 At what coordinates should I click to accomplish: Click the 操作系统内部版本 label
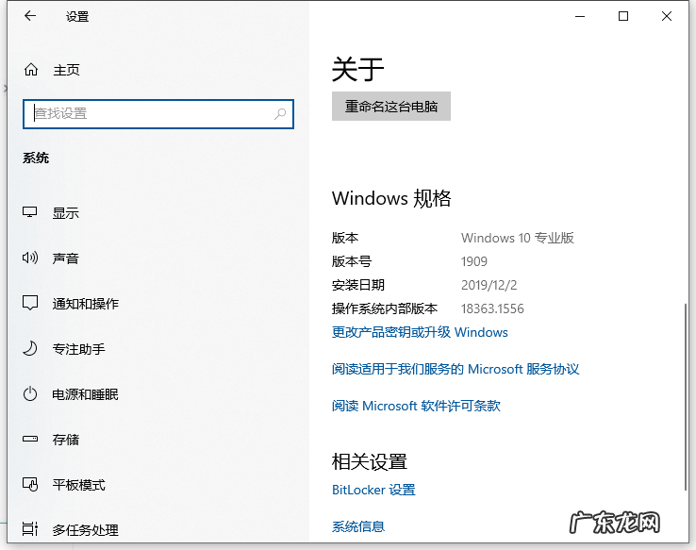click(385, 308)
